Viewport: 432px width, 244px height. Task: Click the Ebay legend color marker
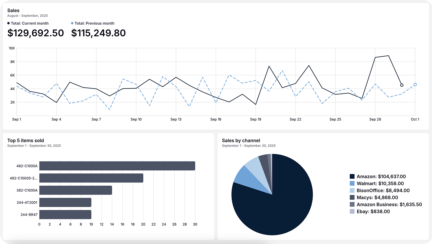(x=353, y=211)
